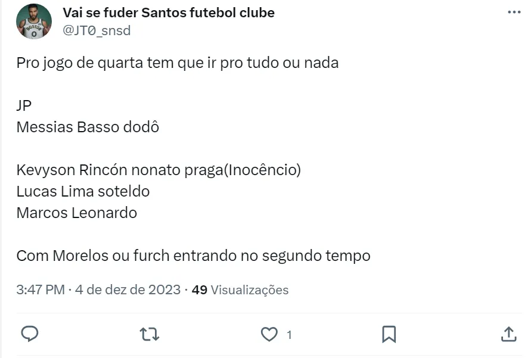Open the three-dot more options menu
531x358 pixels.
pyautogui.click(x=514, y=12)
